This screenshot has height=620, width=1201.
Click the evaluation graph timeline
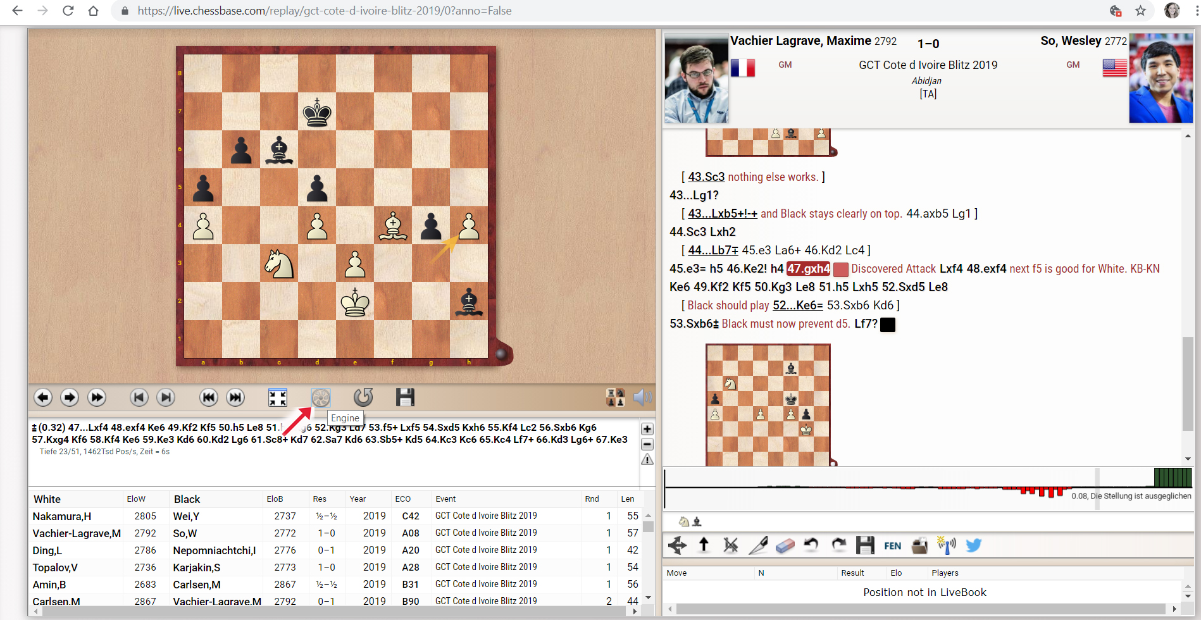(x=886, y=488)
